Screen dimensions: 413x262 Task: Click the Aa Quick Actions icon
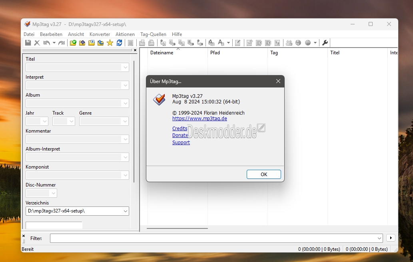tap(221, 43)
